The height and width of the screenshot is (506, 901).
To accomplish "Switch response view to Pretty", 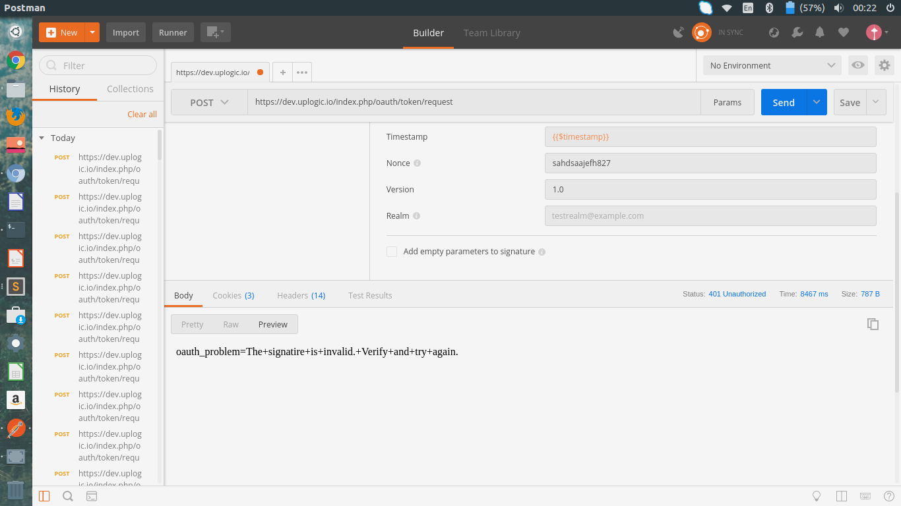I will [x=193, y=324].
